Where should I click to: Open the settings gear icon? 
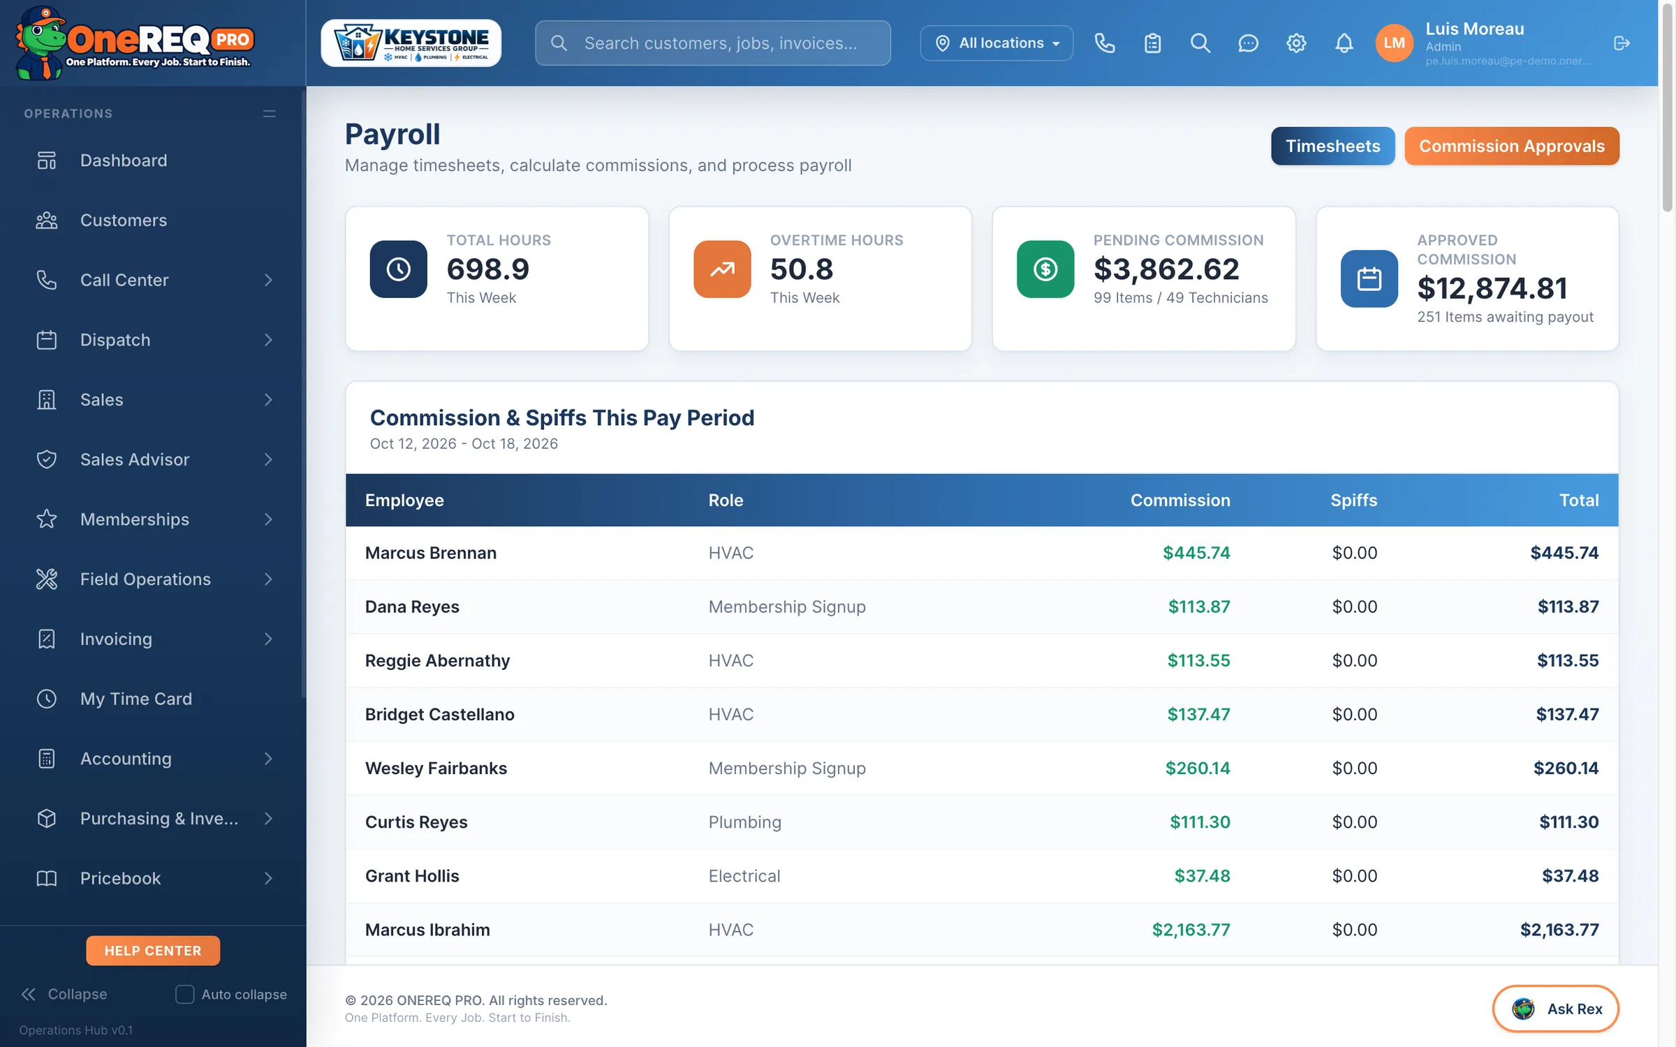click(x=1296, y=43)
